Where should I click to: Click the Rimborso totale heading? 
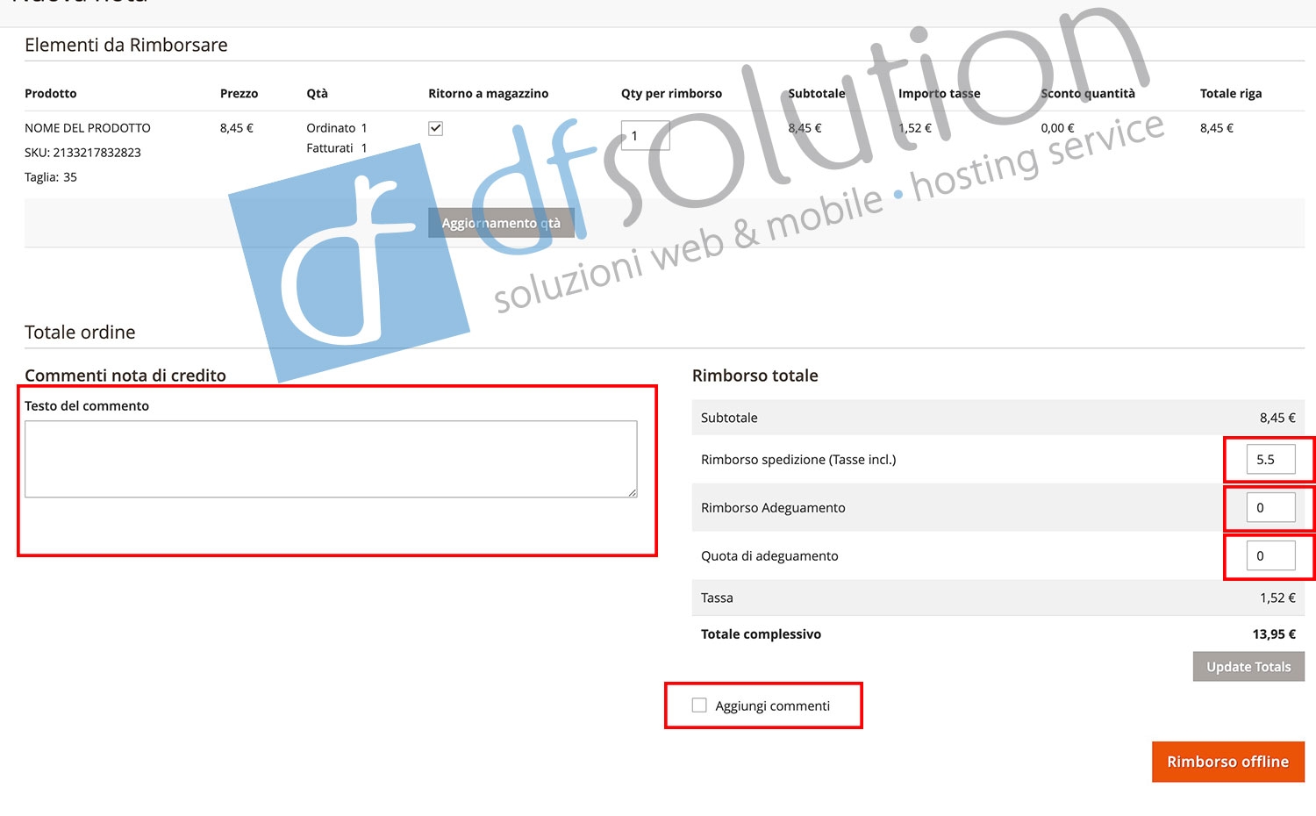(x=755, y=376)
